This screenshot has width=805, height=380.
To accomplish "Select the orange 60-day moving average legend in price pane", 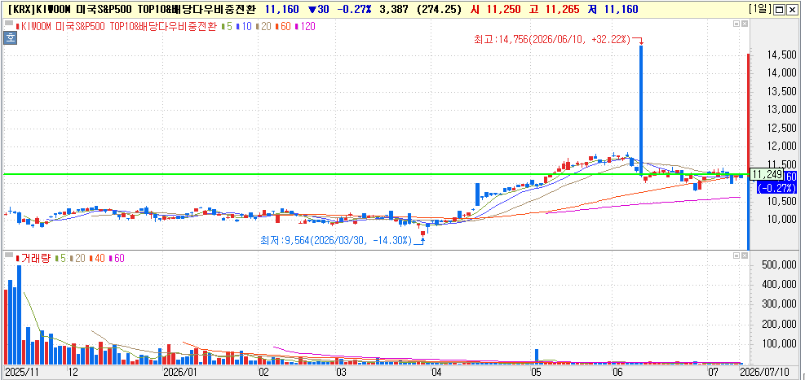I will pyautogui.click(x=285, y=26).
